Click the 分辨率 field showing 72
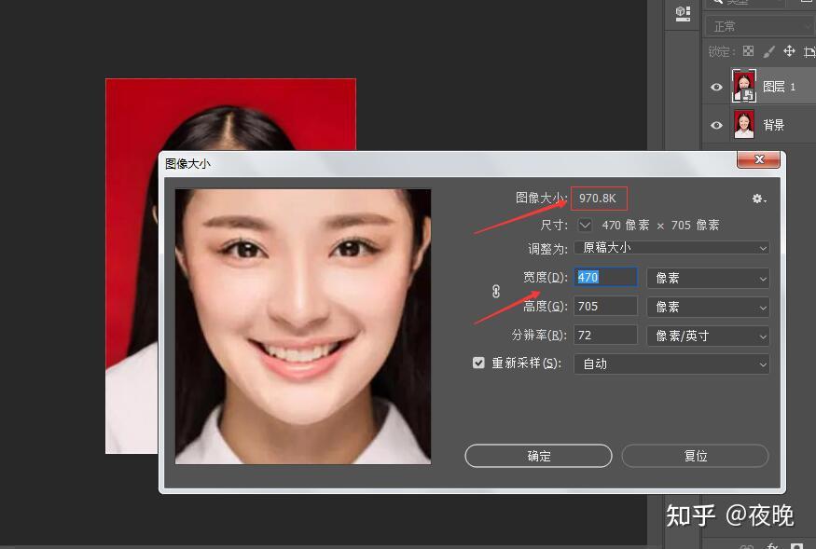 tap(606, 336)
